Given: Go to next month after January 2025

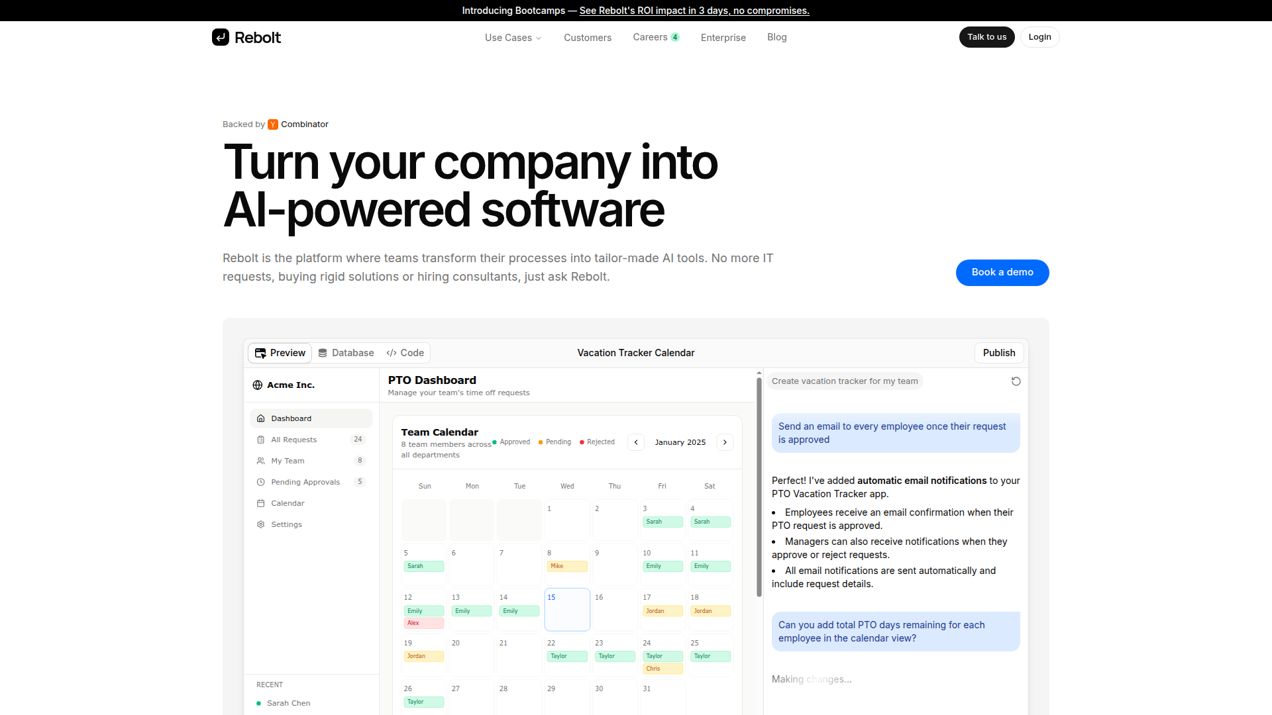Looking at the screenshot, I should click(x=725, y=442).
